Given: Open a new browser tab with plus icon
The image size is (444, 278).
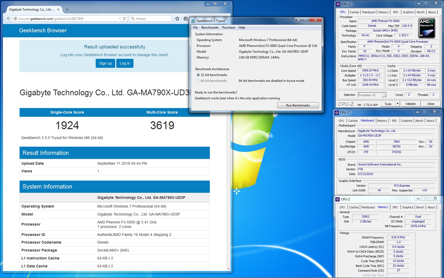Looking at the screenshot, I should click(67, 10).
